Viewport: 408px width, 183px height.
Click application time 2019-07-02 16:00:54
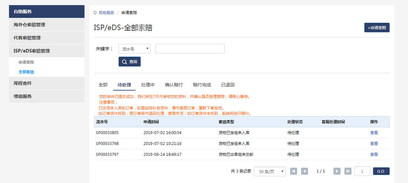click(162, 133)
